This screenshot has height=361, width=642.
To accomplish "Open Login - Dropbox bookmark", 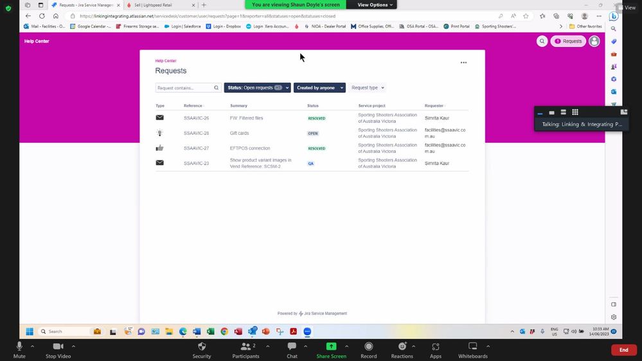I will 223,26.
